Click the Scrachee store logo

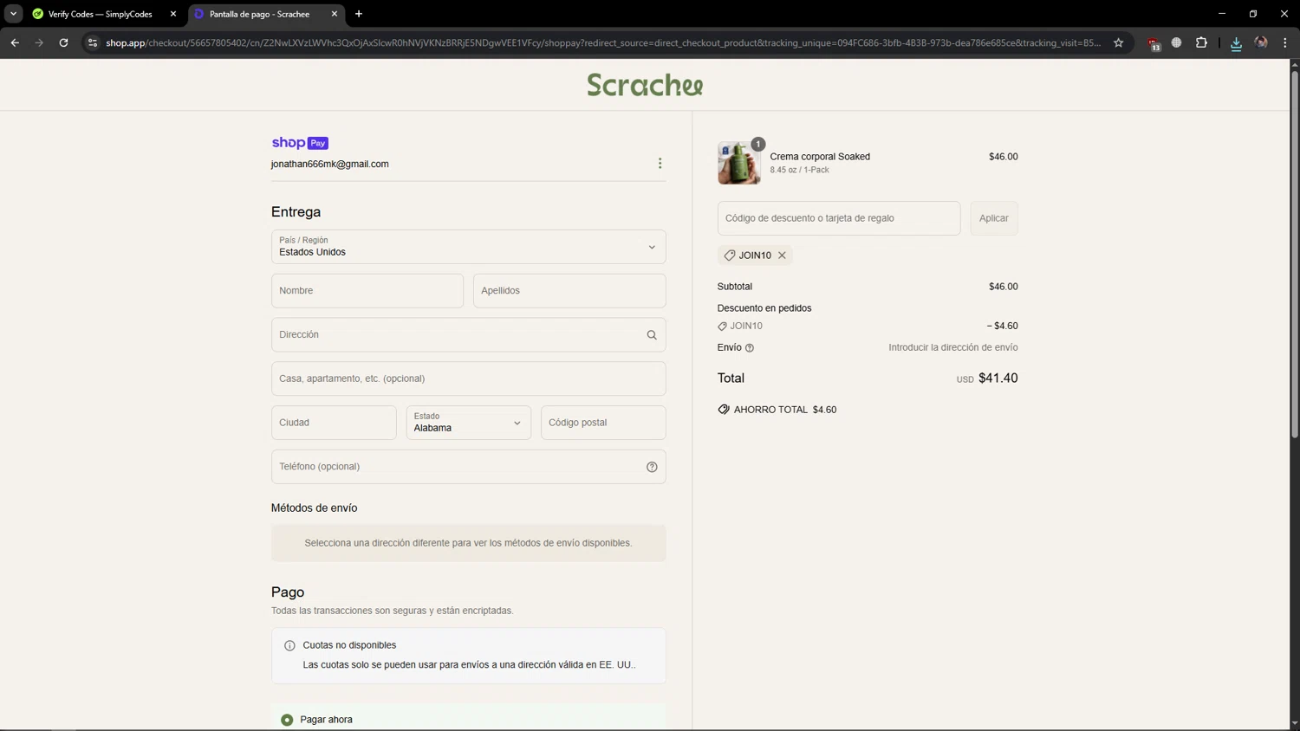coord(645,85)
